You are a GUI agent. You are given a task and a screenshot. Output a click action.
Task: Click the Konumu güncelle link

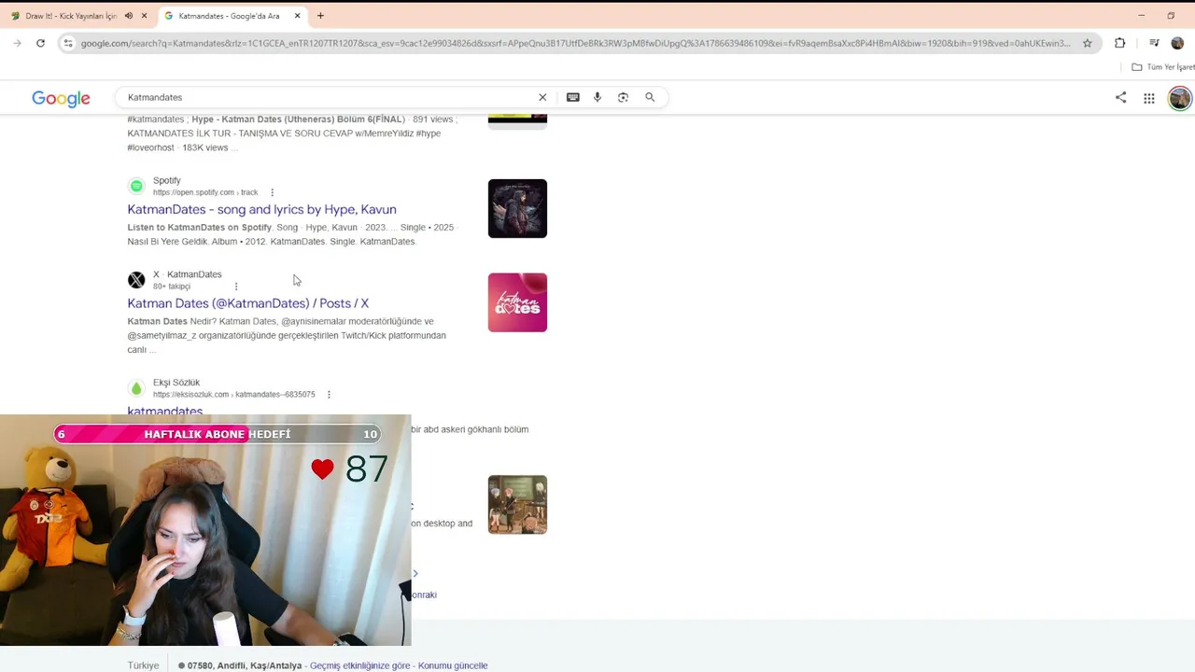pos(453,665)
